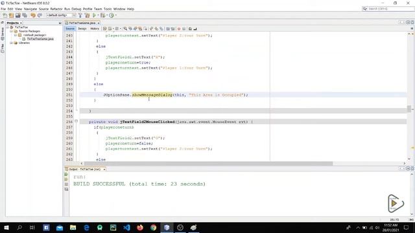Click the Clean and Build Project icon
Viewport: 415px width, 233px height.
(87, 16)
